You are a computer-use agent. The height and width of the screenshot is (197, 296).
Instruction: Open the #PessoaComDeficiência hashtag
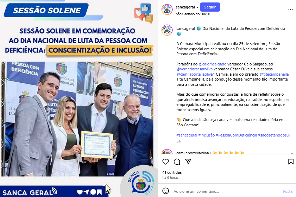pos(237,135)
